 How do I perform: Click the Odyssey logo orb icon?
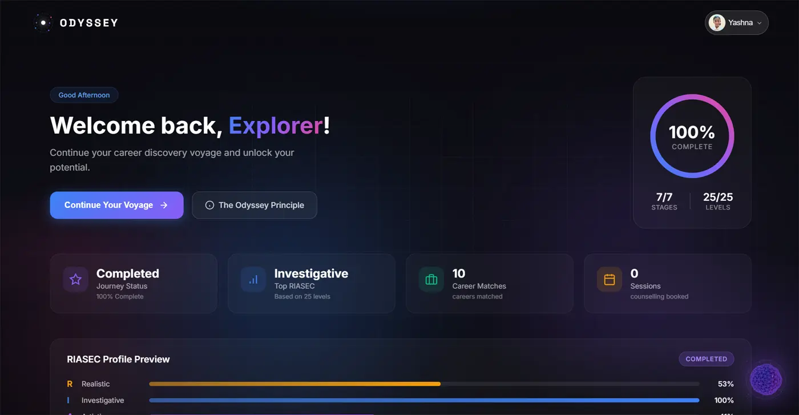click(x=43, y=23)
